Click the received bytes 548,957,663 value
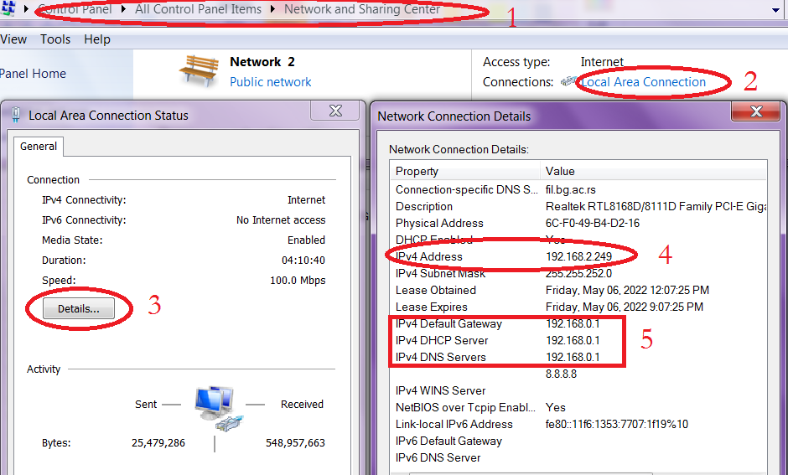 (295, 443)
